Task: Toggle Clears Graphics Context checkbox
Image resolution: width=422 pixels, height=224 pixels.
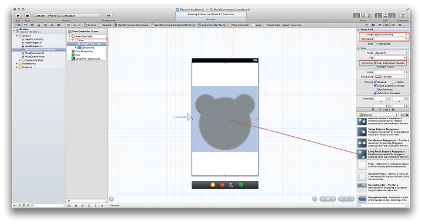Action: point(375,85)
